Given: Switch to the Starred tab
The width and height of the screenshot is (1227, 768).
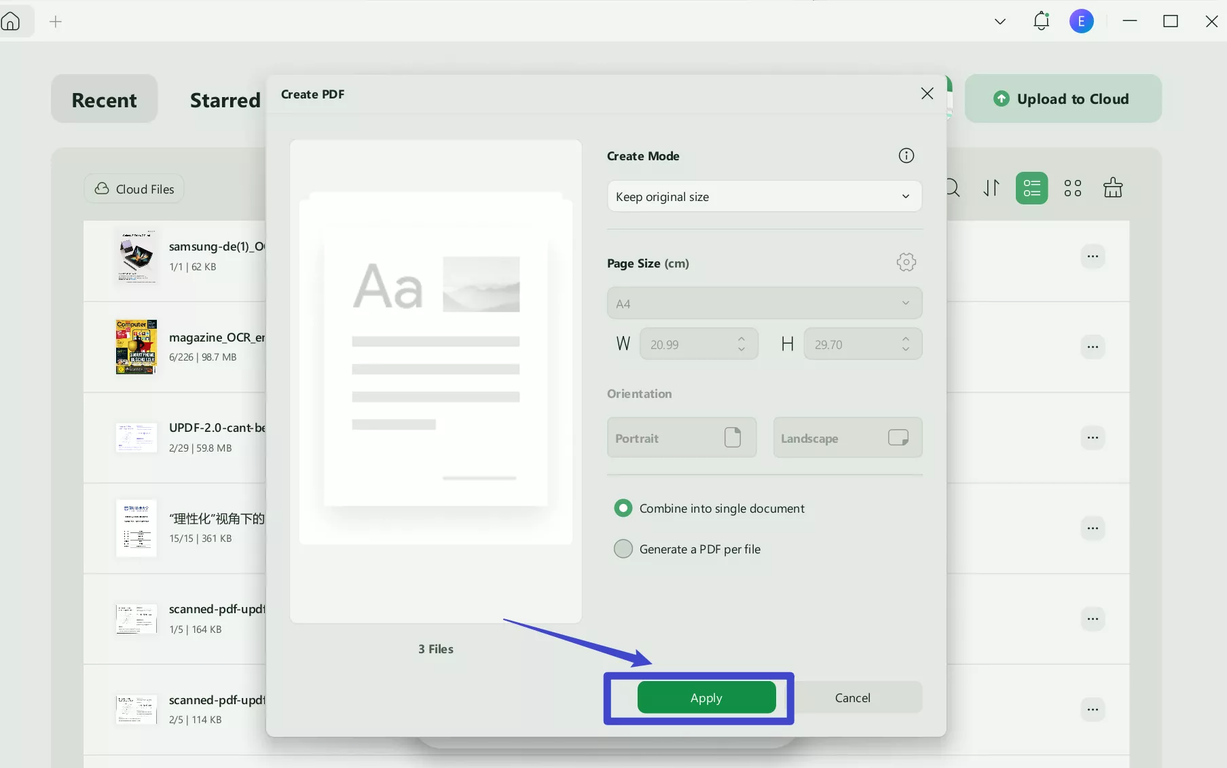Looking at the screenshot, I should (x=225, y=99).
